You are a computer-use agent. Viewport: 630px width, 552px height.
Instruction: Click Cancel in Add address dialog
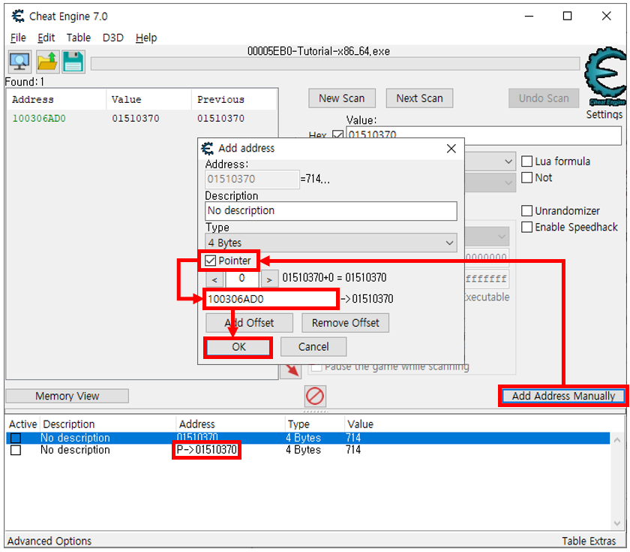[x=313, y=347]
